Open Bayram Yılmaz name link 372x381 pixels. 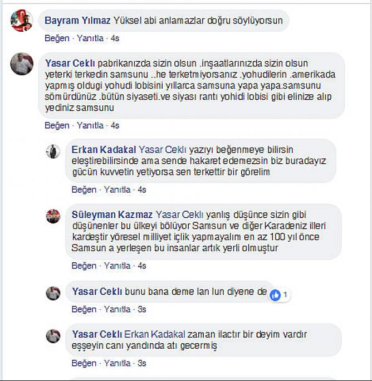(77, 21)
